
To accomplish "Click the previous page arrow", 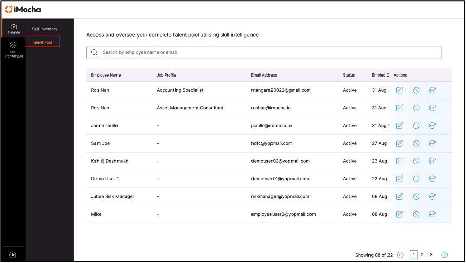I will [400, 255].
